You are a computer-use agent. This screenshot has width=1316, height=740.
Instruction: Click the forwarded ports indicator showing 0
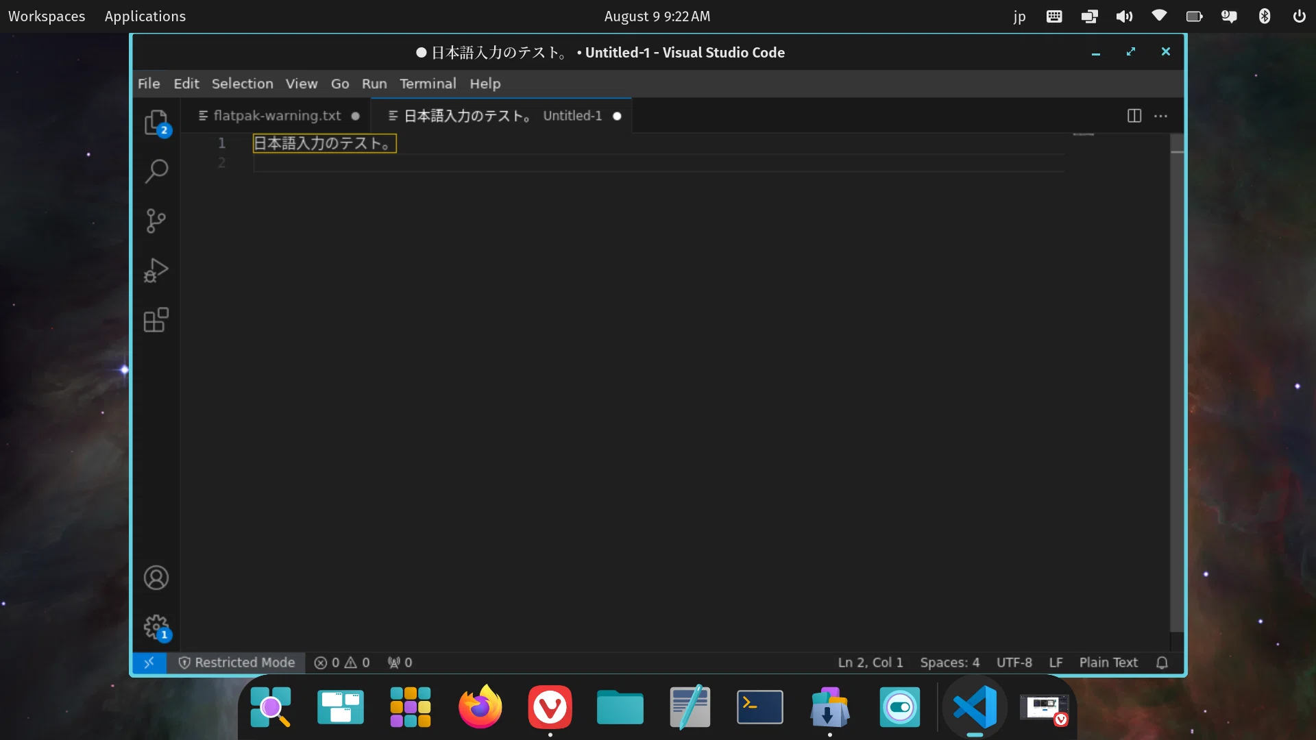coord(400,663)
